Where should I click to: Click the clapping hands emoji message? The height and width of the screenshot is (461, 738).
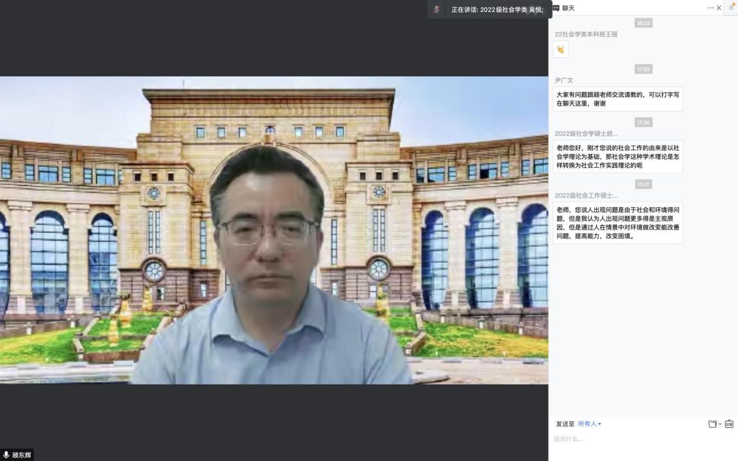point(560,50)
